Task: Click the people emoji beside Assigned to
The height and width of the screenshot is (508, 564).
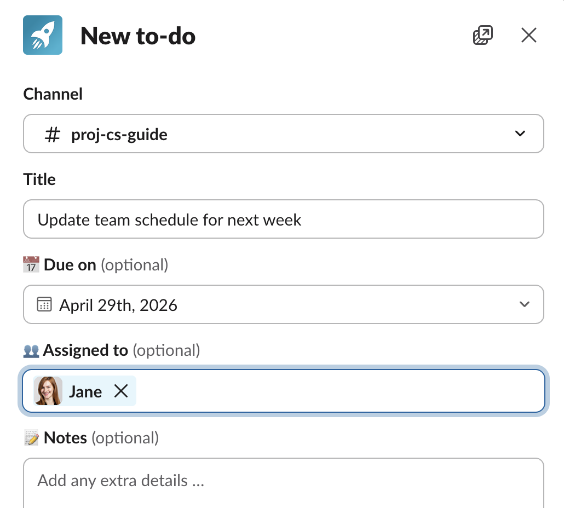Action: [x=31, y=350]
